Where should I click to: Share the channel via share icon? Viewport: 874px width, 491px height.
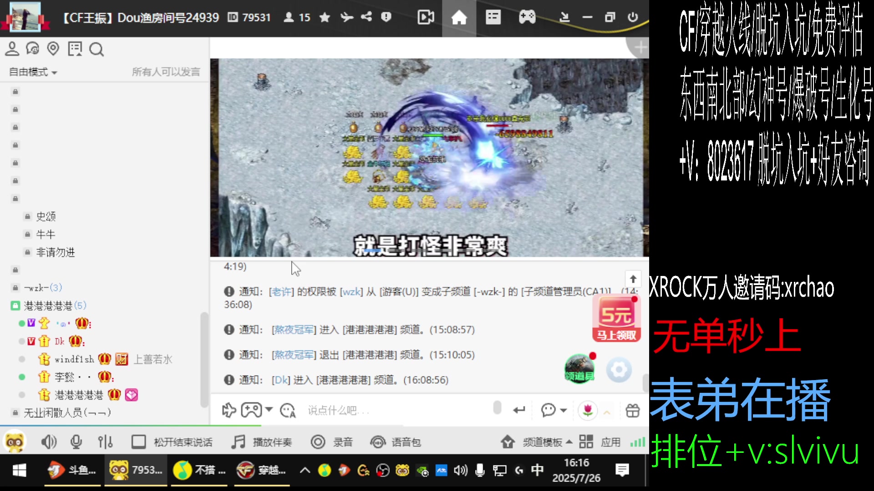click(366, 17)
